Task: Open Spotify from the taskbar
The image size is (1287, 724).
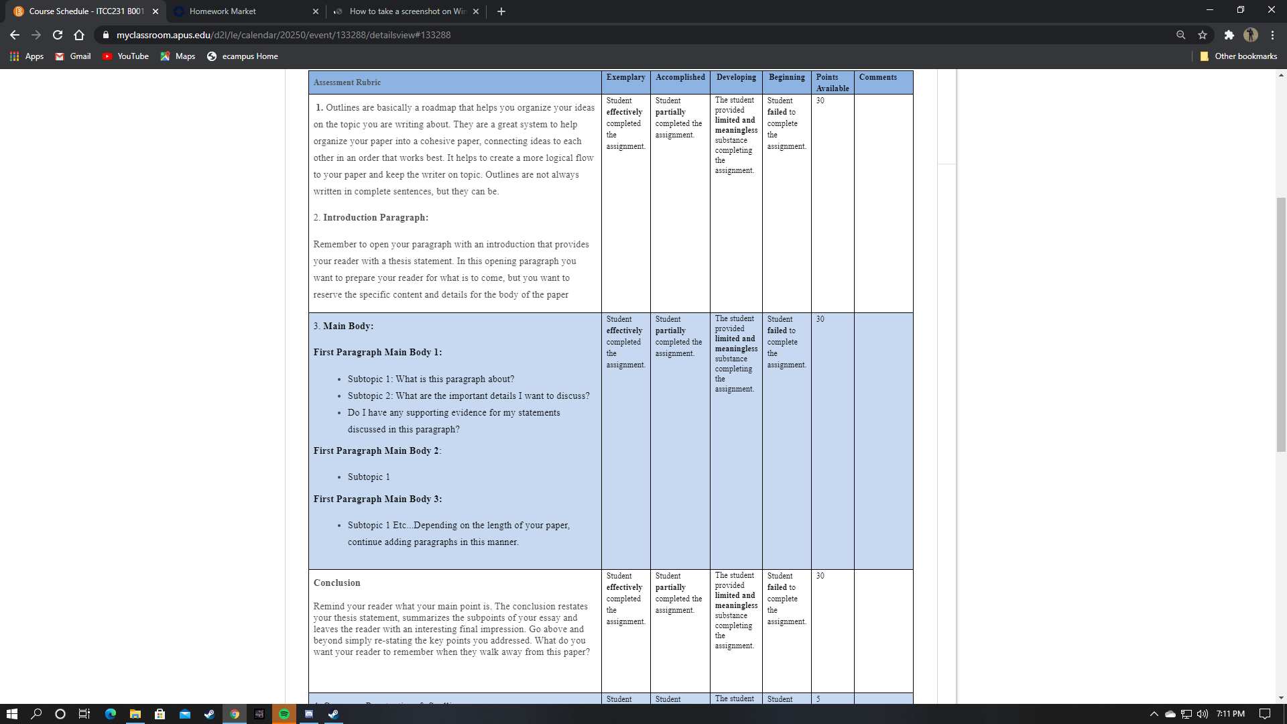Action: click(284, 714)
